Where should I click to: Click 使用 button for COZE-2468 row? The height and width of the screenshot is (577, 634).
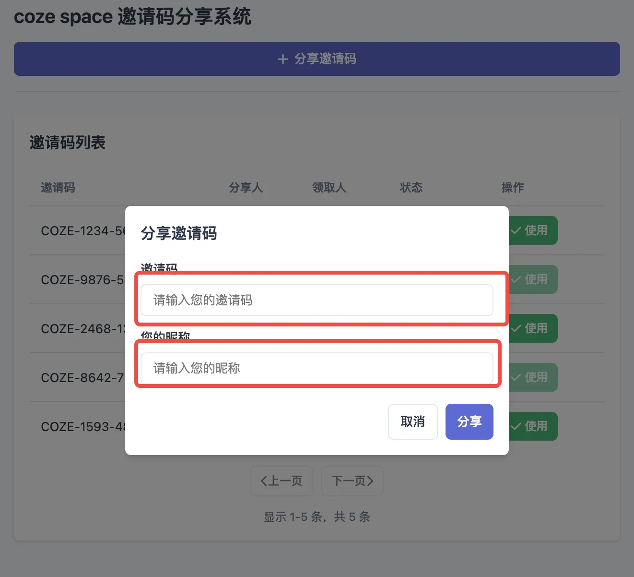click(x=533, y=328)
